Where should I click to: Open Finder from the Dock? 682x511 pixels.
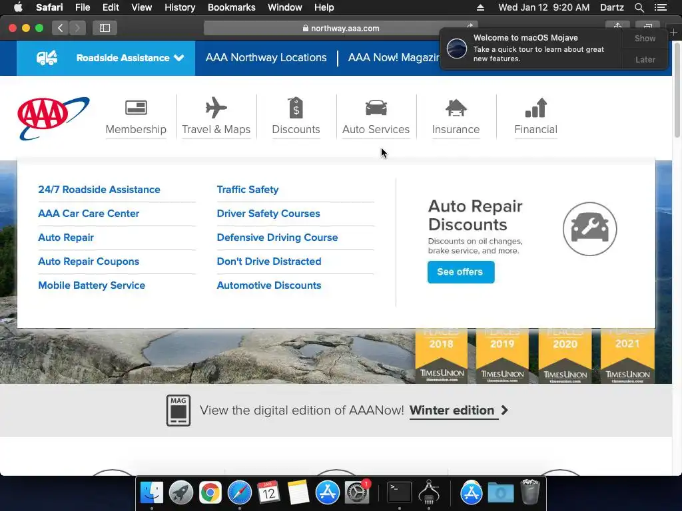pyautogui.click(x=151, y=492)
